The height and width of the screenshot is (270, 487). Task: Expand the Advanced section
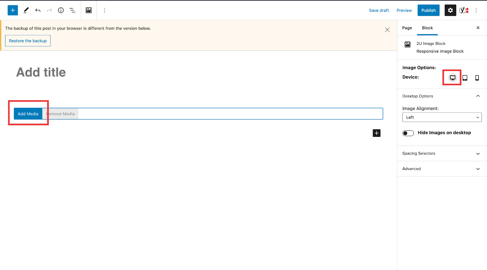pos(442,169)
